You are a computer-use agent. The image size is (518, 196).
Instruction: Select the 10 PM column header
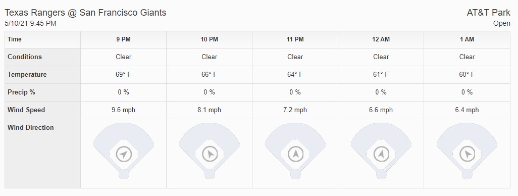[210, 39]
